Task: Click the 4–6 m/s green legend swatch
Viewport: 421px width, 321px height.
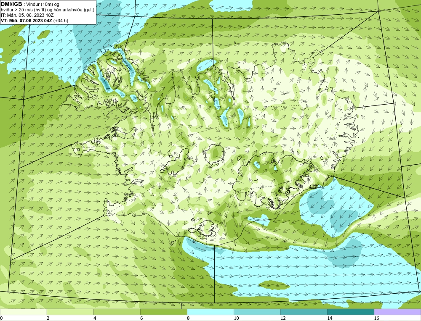Action: 117,312
